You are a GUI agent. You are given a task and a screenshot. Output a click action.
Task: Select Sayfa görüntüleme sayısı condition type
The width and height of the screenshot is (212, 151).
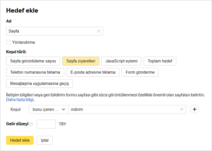pos(33,61)
